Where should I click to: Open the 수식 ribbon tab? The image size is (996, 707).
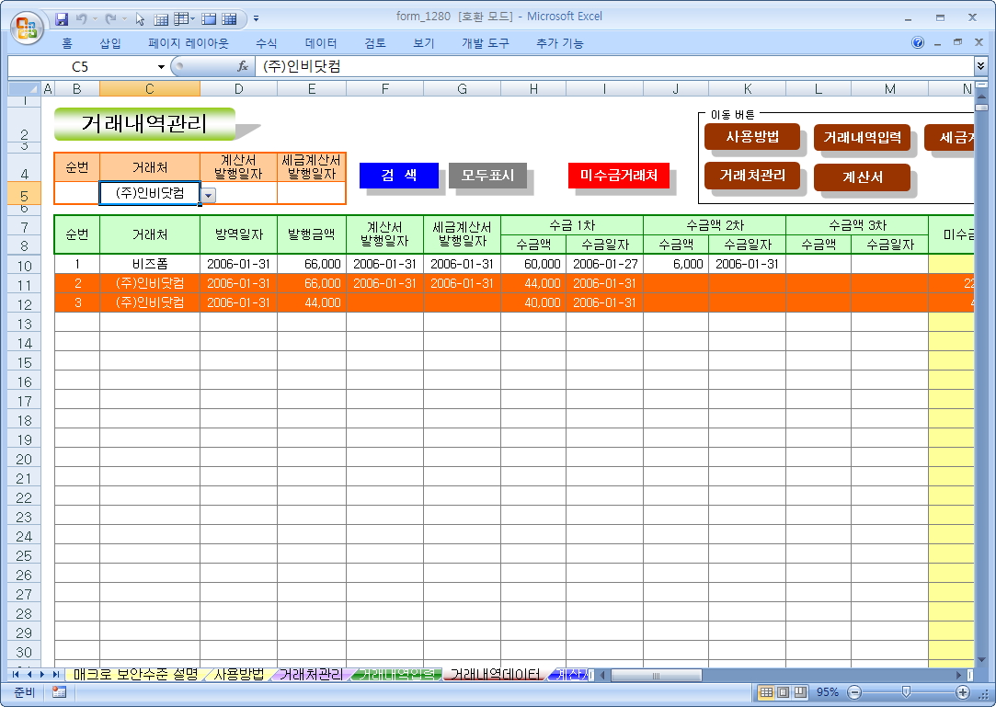[x=266, y=43]
